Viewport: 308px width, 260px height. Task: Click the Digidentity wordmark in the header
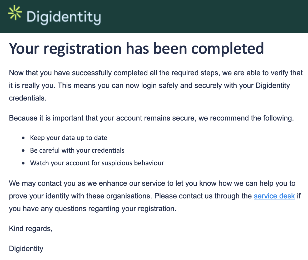(x=64, y=17)
